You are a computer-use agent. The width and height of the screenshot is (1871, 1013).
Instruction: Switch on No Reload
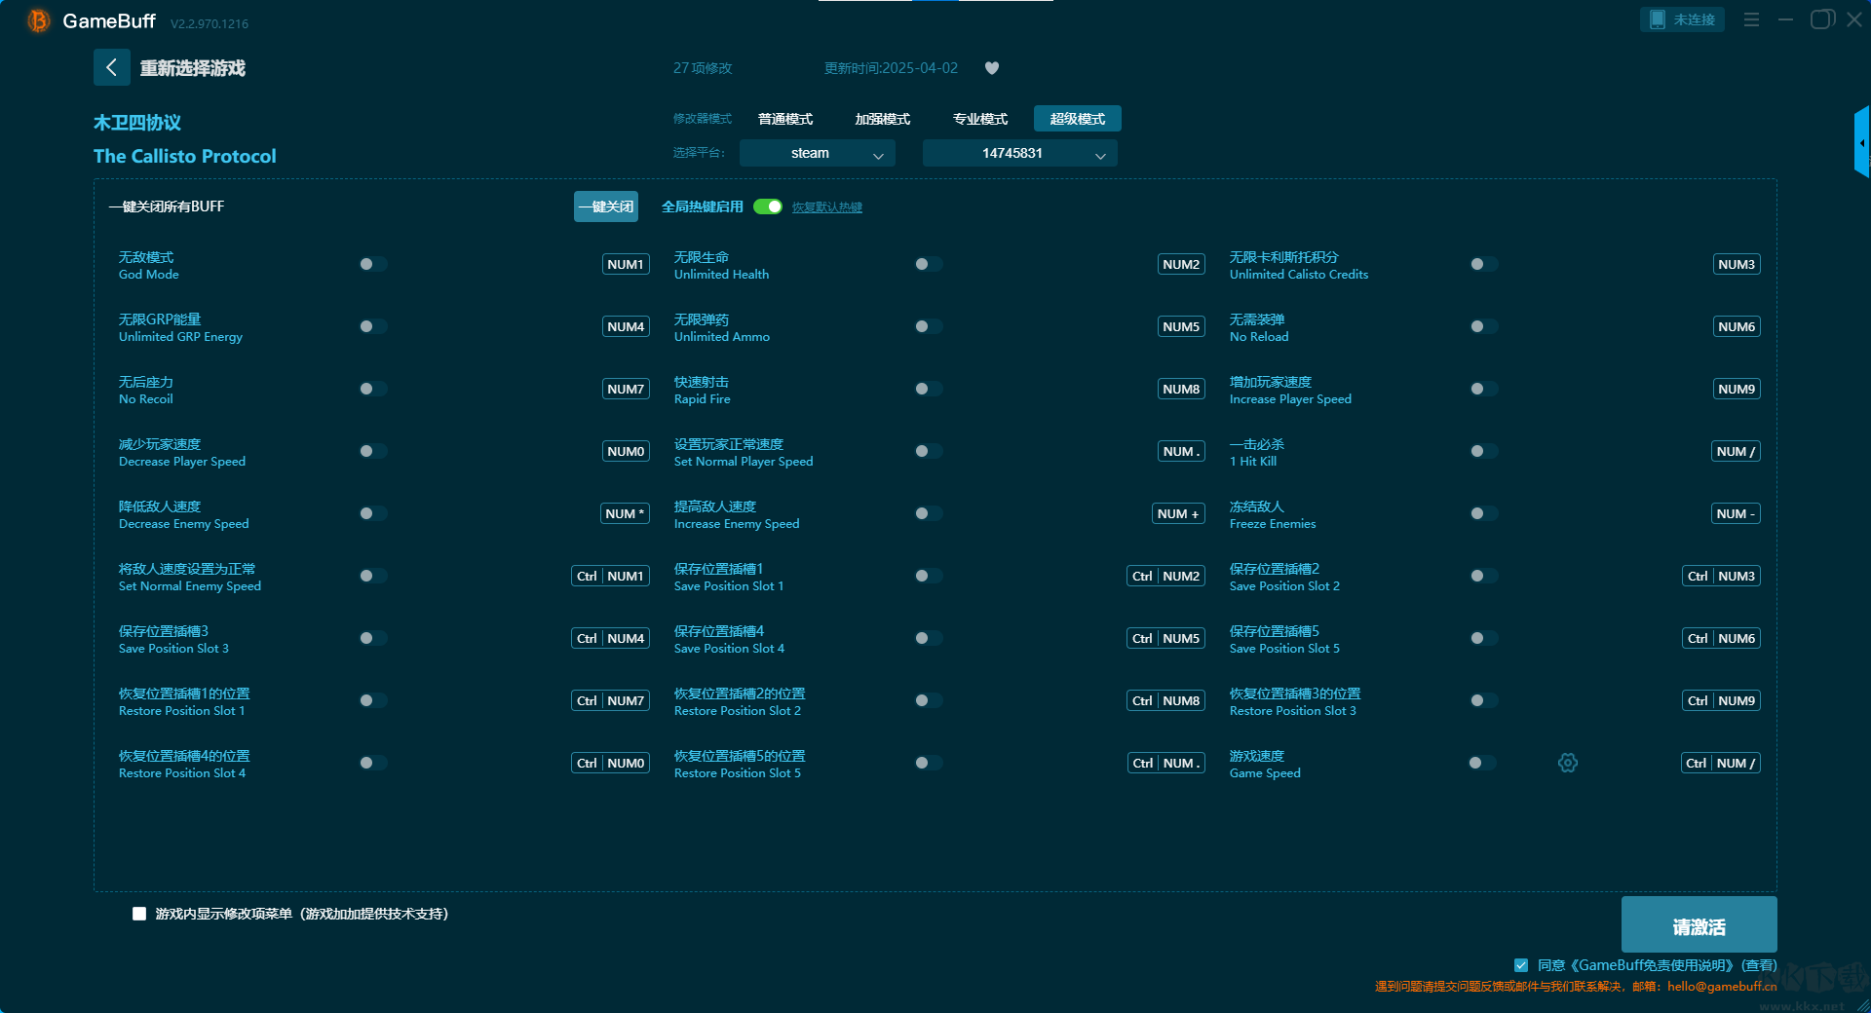pos(1484,326)
